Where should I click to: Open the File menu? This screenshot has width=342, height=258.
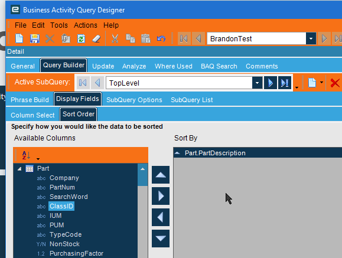click(x=21, y=25)
